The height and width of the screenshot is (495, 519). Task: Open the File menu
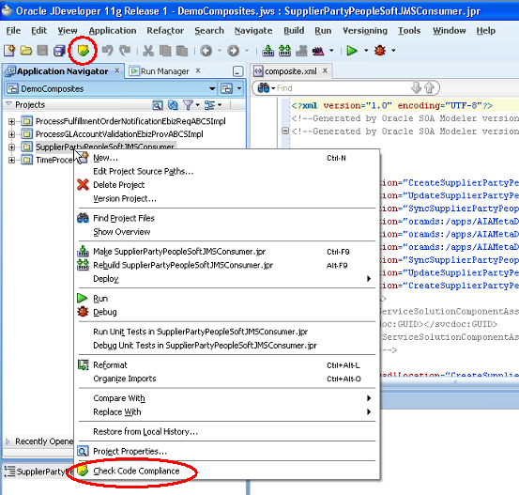pyautogui.click(x=13, y=30)
